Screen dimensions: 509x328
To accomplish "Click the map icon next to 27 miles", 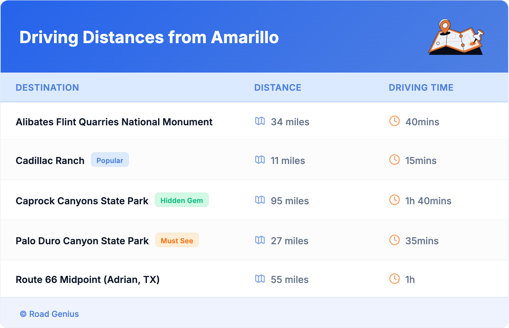I will pyautogui.click(x=260, y=240).
